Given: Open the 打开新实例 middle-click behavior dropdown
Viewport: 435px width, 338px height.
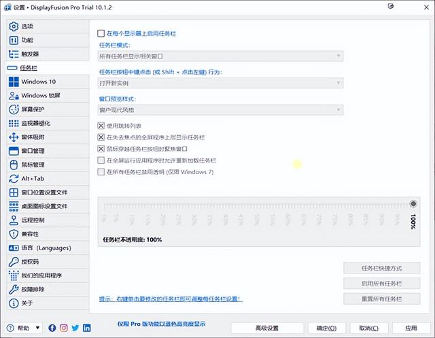Looking at the screenshot, I should tap(220, 83).
